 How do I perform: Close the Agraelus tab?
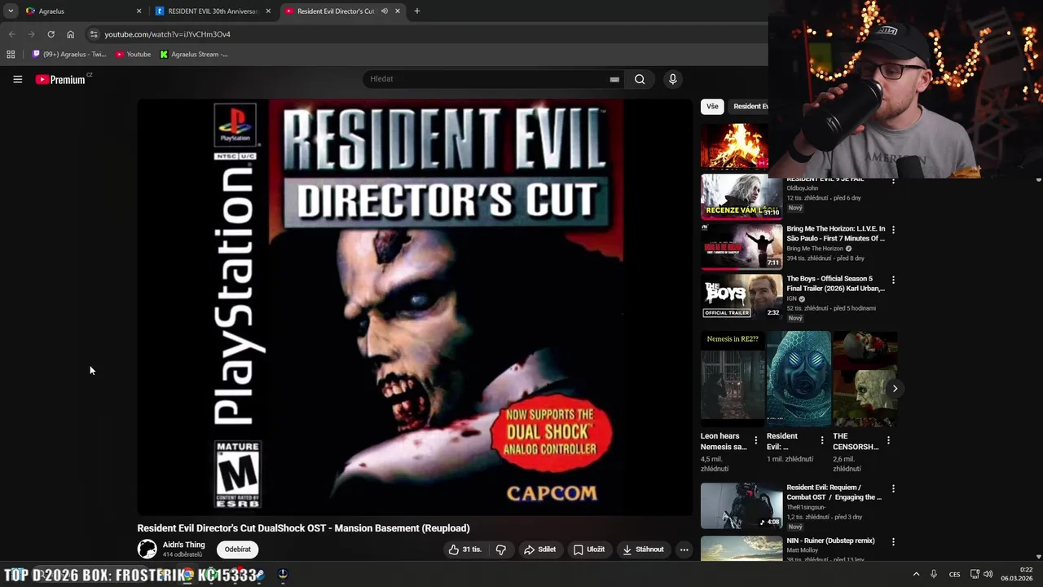point(139,11)
